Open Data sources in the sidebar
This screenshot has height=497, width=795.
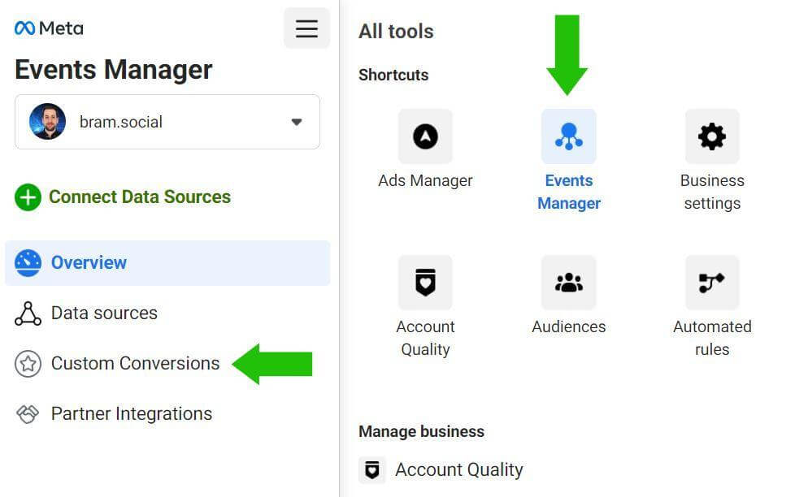click(x=104, y=313)
